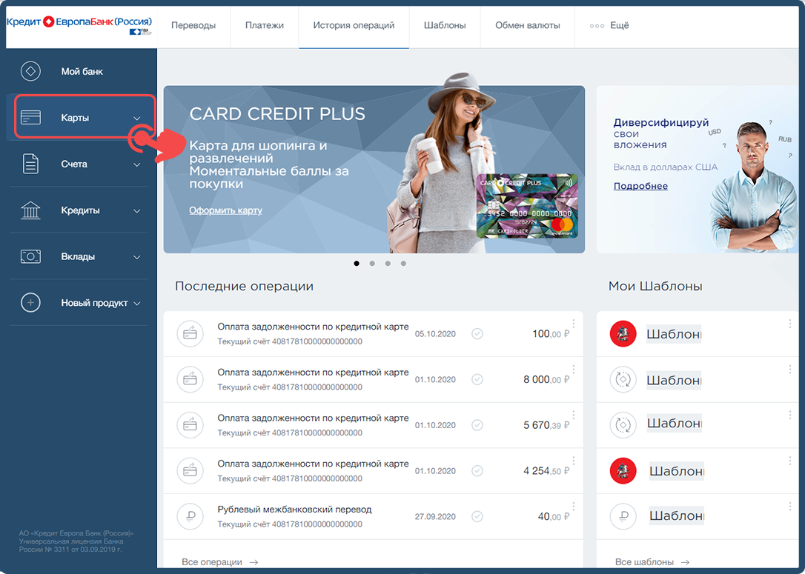Click the third template's currency exchange icon
This screenshot has width=805, height=574.
tap(623, 424)
